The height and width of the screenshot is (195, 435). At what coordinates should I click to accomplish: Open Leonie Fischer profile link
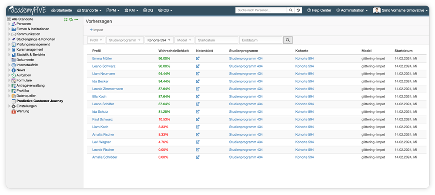(103, 149)
